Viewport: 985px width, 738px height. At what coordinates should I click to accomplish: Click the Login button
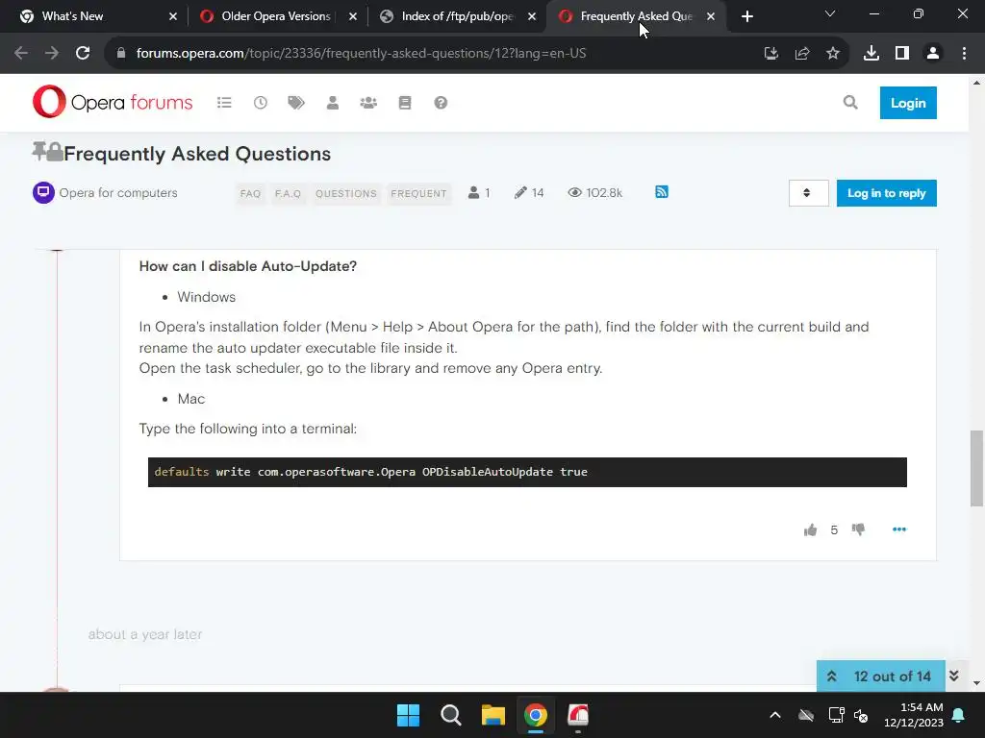(908, 103)
